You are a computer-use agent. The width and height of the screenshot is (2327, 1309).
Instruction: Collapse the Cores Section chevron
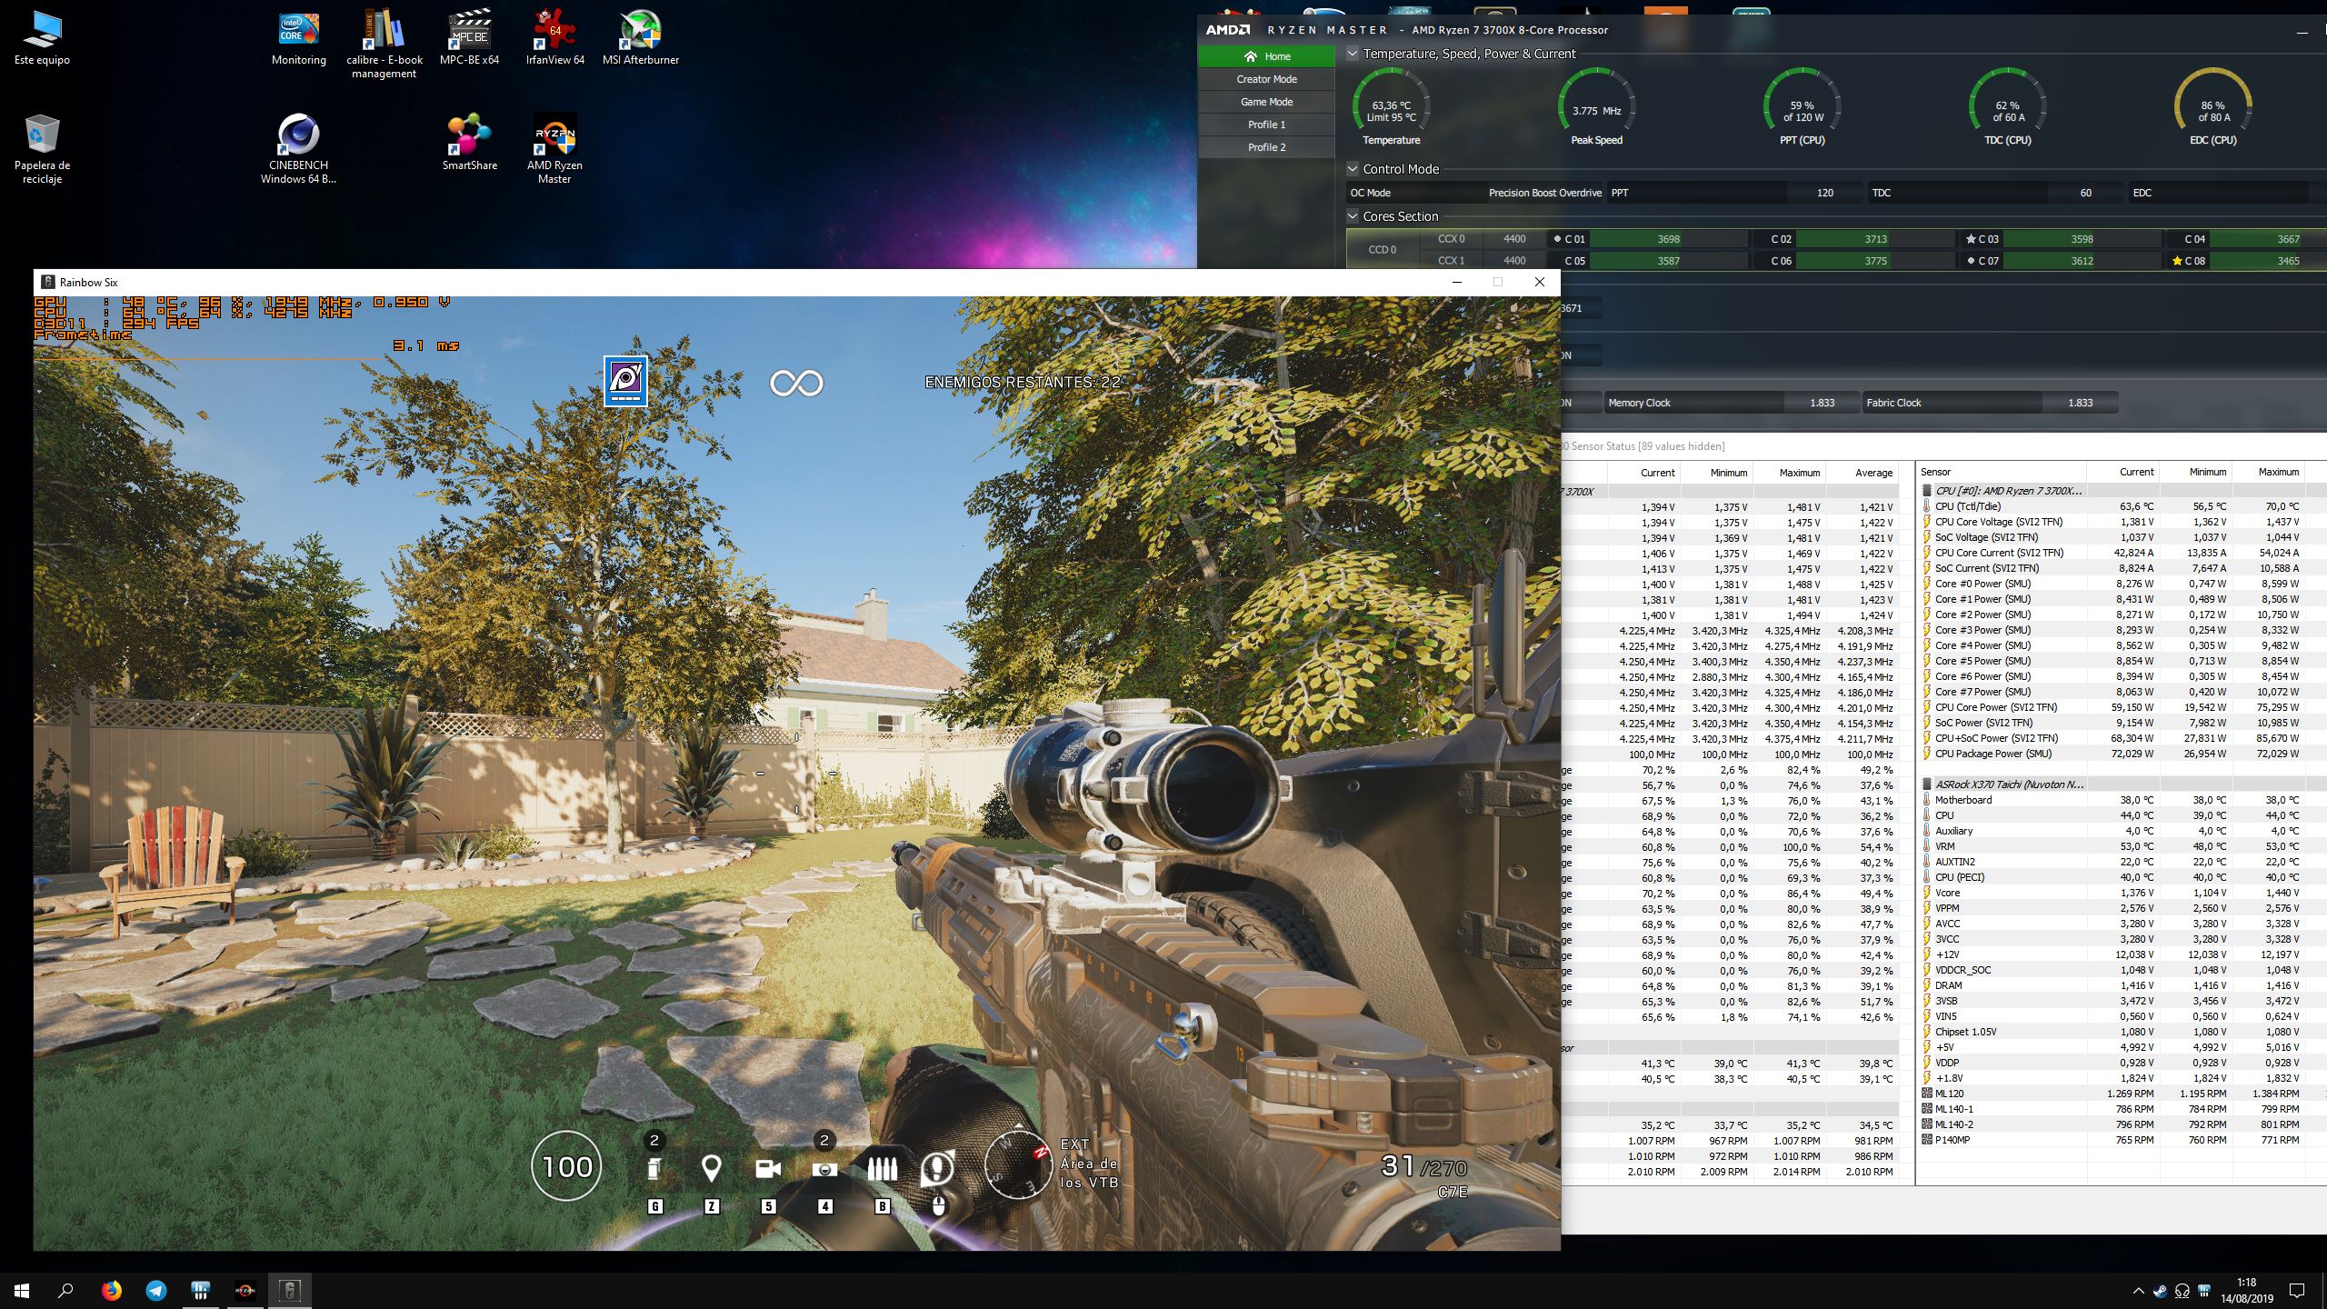[x=1353, y=216]
